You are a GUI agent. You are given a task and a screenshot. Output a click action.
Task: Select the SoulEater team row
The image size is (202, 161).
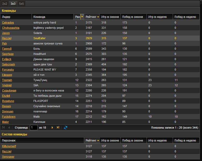[x=100, y=38]
